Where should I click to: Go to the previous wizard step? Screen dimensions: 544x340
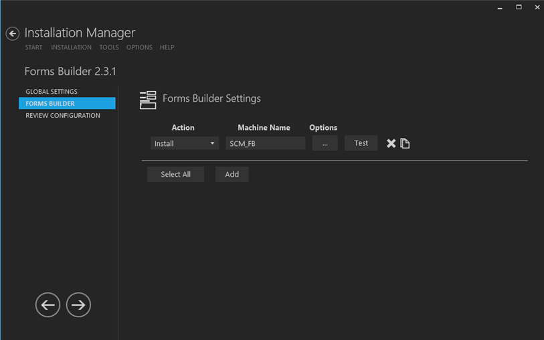pyautogui.click(x=48, y=305)
